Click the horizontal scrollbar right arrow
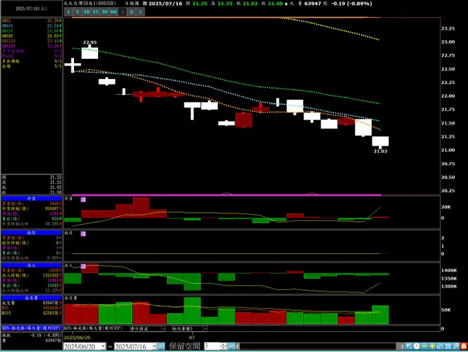The height and width of the screenshot is (352, 468). 402,346
